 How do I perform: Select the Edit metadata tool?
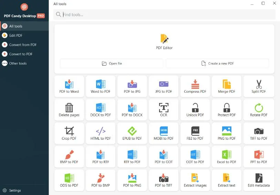259,180
